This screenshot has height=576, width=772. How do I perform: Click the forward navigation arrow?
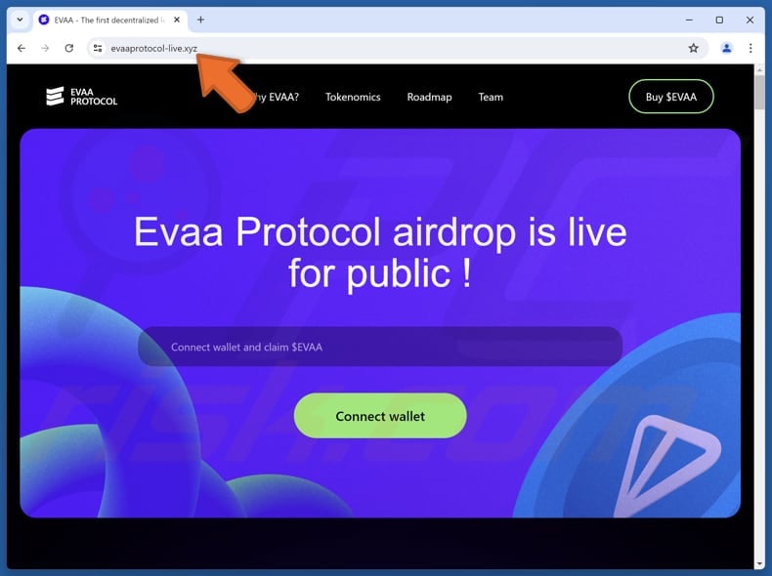45,48
